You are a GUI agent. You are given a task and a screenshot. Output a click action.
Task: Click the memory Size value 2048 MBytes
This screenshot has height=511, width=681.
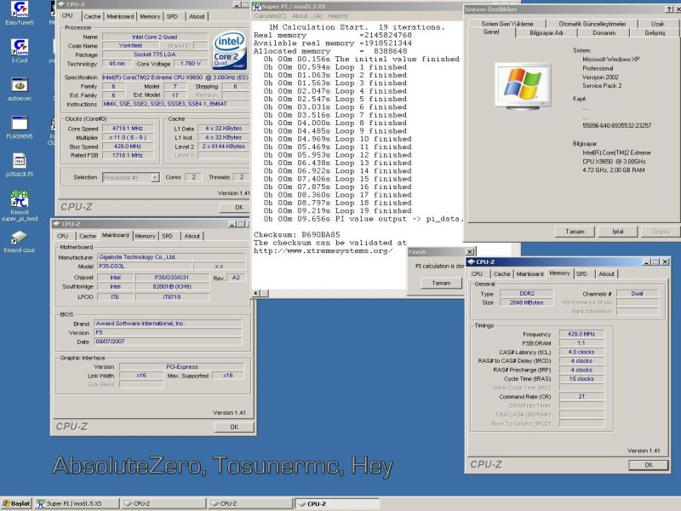tap(527, 302)
